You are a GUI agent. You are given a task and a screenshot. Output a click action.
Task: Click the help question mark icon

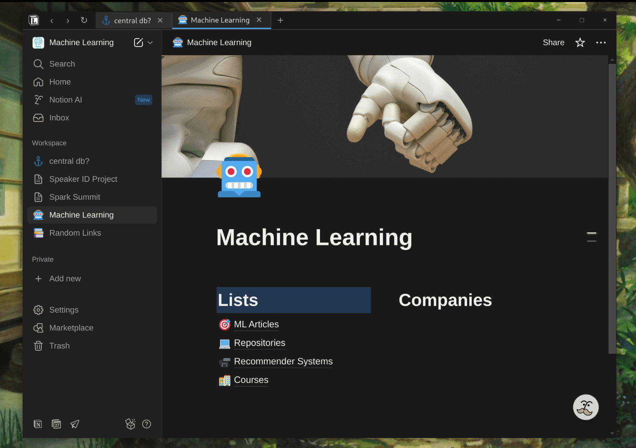tap(147, 424)
